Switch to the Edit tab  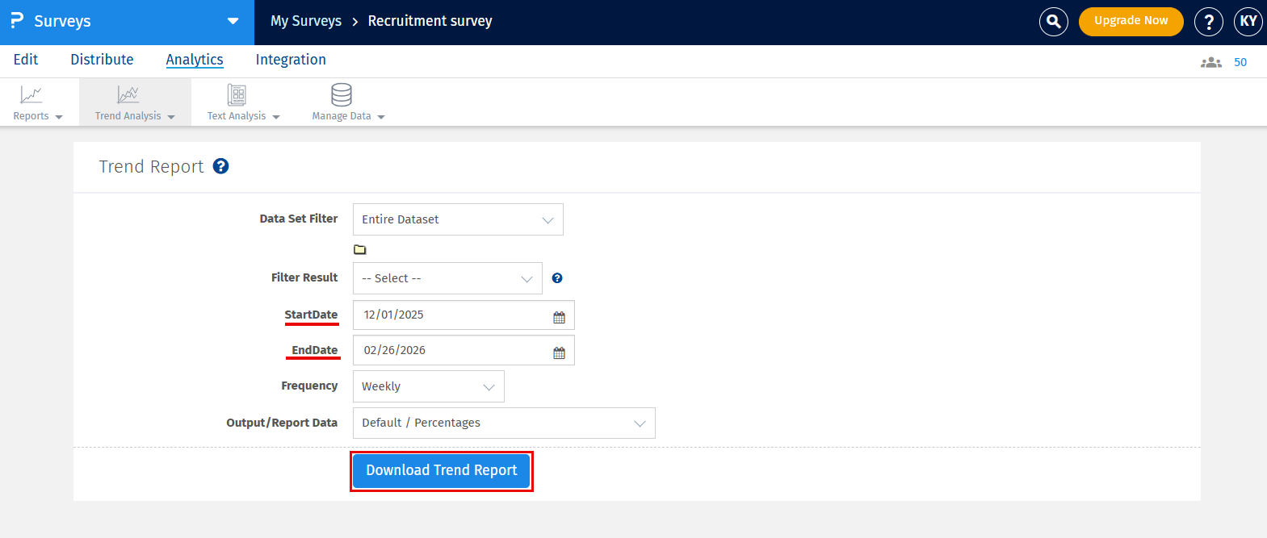pos(26,60)
